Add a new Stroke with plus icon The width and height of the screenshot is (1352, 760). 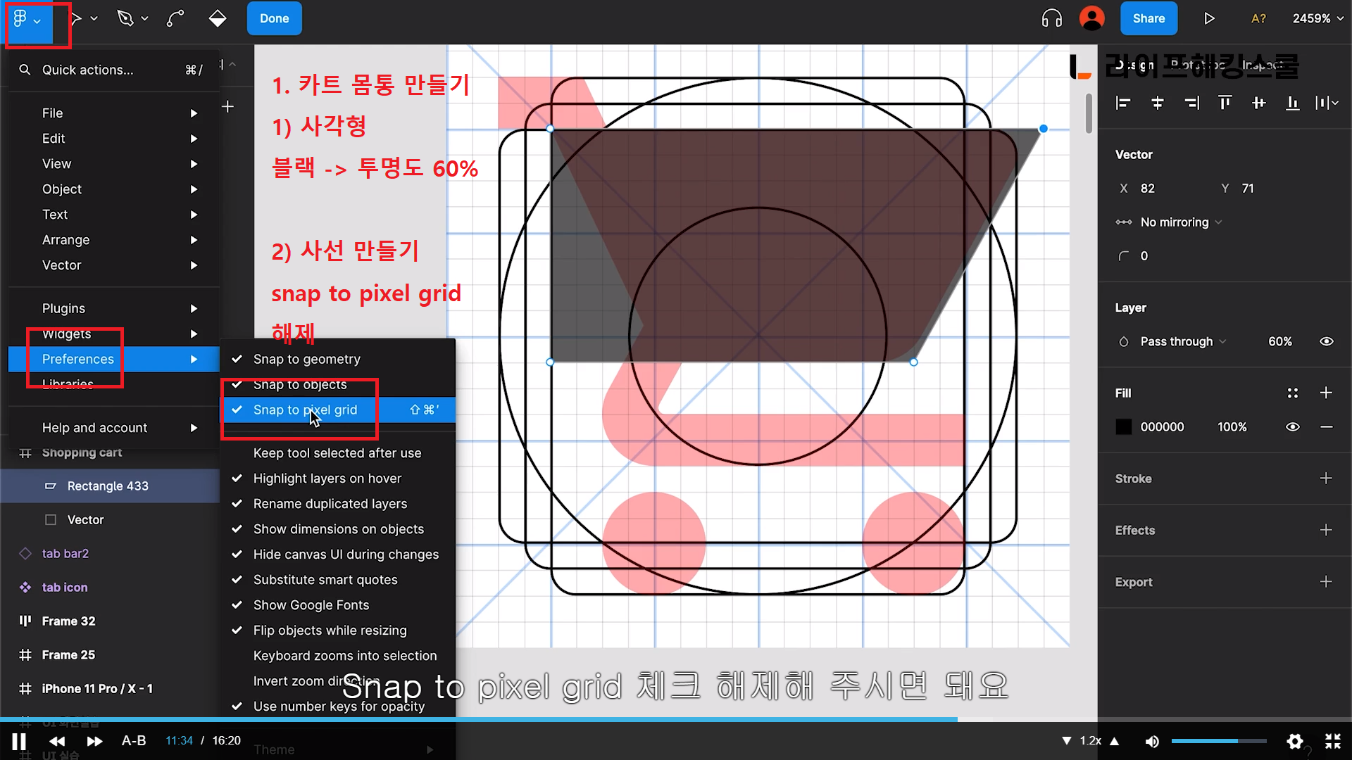[1325, 479]
